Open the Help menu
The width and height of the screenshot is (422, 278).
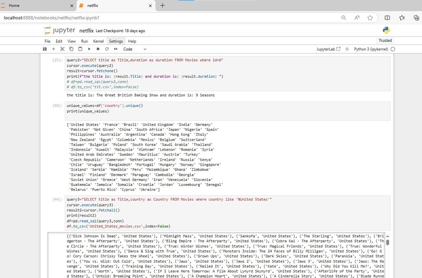click(132, 41)
